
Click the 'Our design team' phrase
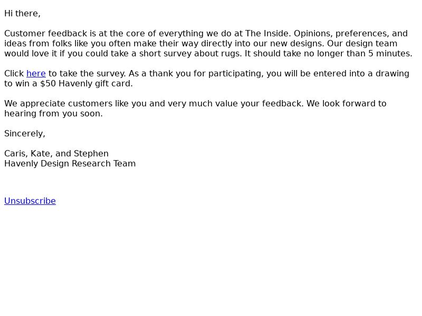click(x=362, y=44)
